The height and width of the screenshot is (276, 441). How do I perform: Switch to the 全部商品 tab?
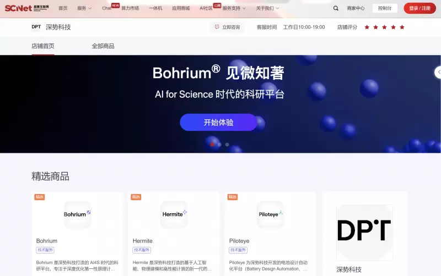tap(103, 46)
